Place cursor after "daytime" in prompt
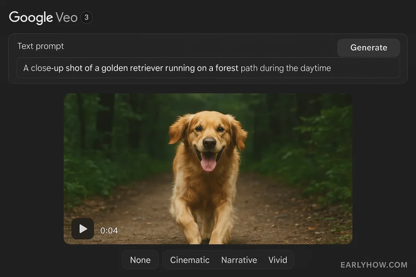This screenshot has height=277, width=416. [x=331, y=68]
